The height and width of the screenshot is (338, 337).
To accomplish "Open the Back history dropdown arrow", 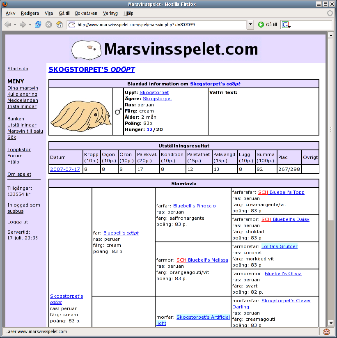I will click(15, 25).
